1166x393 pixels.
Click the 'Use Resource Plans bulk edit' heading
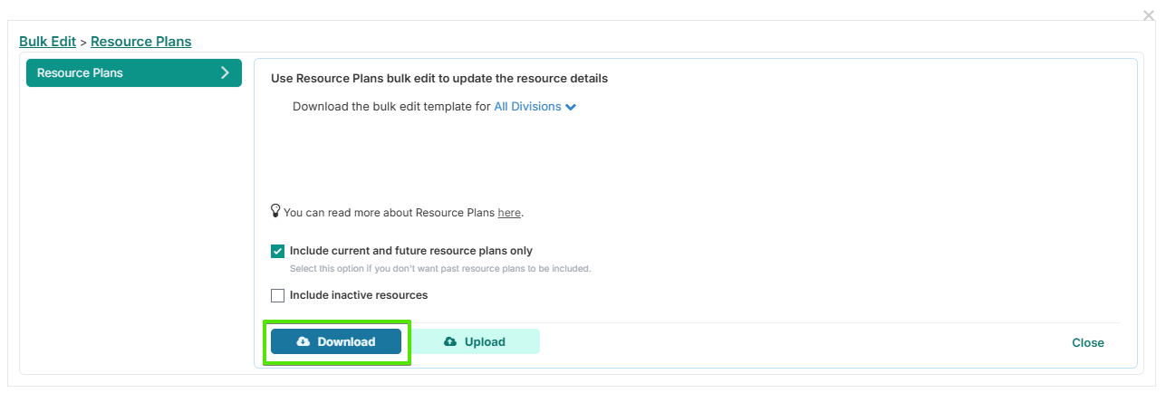point(439,79)
